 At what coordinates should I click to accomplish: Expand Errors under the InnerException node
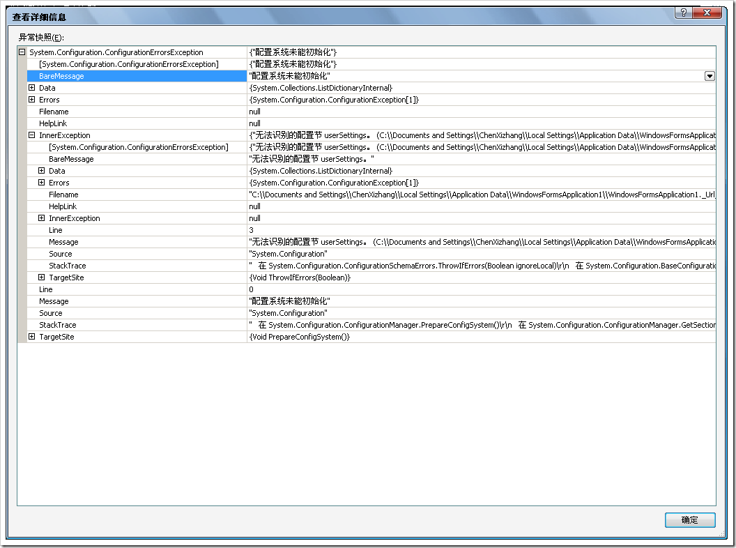tap(41, 182)
